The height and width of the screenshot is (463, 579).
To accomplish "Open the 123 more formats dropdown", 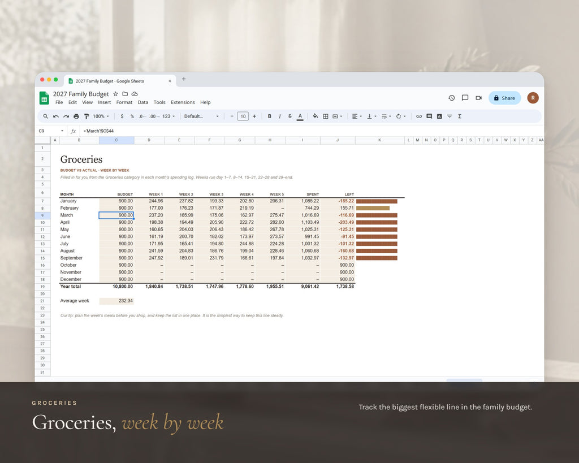I will point(168,116).
